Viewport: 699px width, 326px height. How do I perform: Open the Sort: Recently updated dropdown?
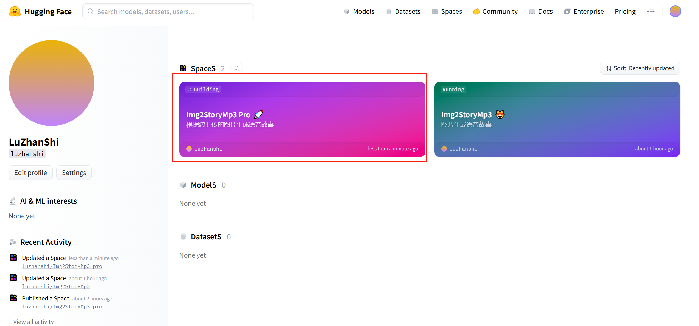640,68
